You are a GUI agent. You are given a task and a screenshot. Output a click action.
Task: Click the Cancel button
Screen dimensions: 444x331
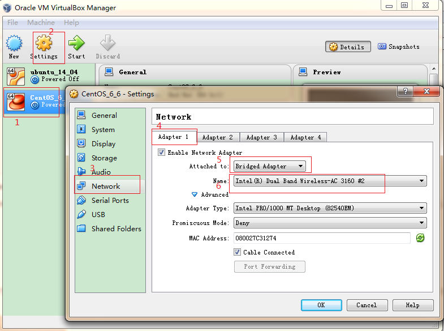pos(367,305)
